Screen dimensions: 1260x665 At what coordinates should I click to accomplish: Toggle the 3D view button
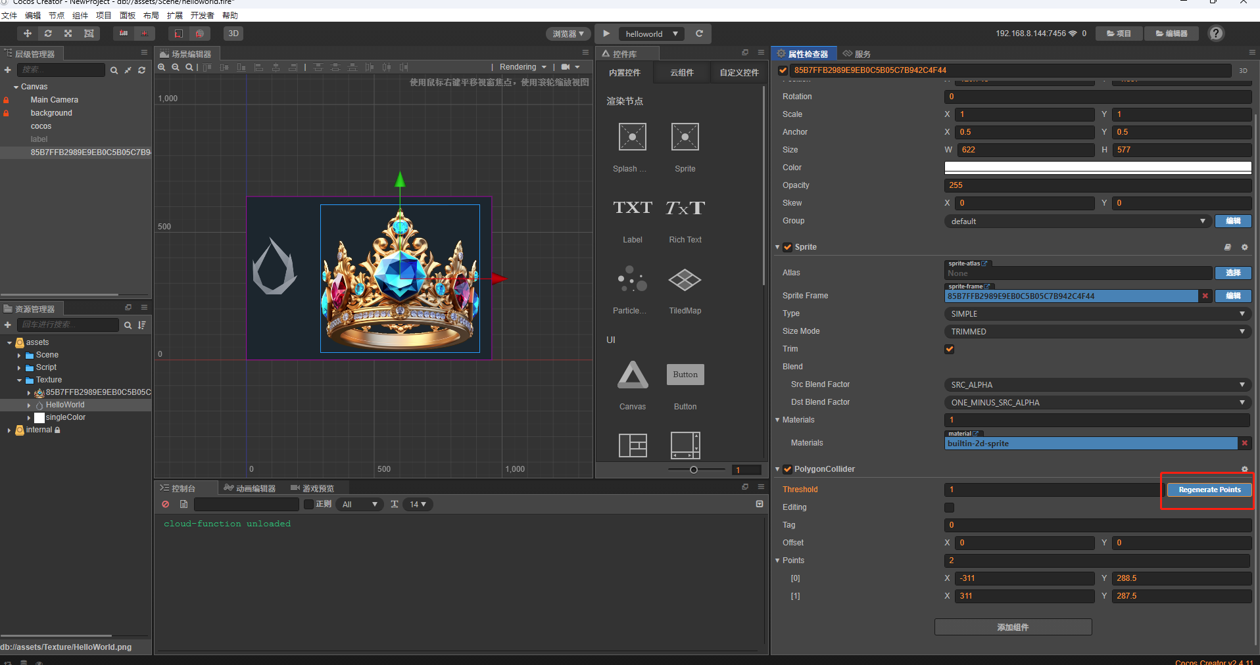click(233, 34)
